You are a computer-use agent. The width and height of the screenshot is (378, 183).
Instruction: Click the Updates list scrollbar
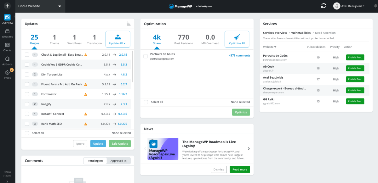132,66
